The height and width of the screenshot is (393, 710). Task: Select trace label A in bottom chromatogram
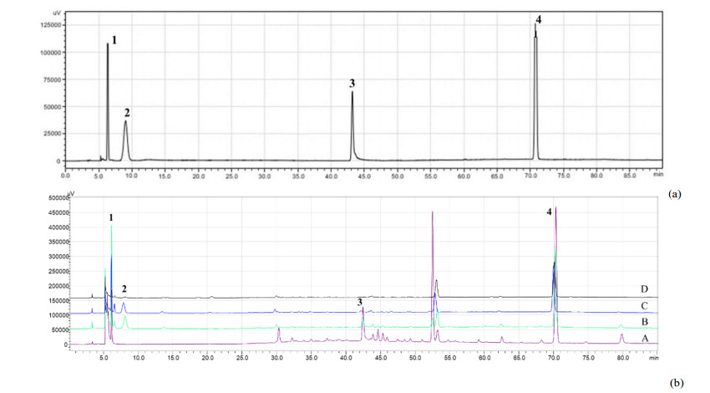pyautogui.click(x=642, y=338)
